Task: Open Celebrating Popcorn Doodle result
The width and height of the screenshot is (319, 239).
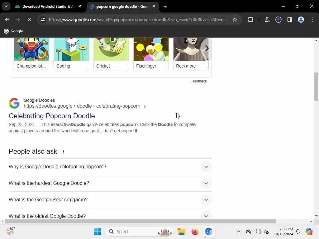Action: point(52,116)
